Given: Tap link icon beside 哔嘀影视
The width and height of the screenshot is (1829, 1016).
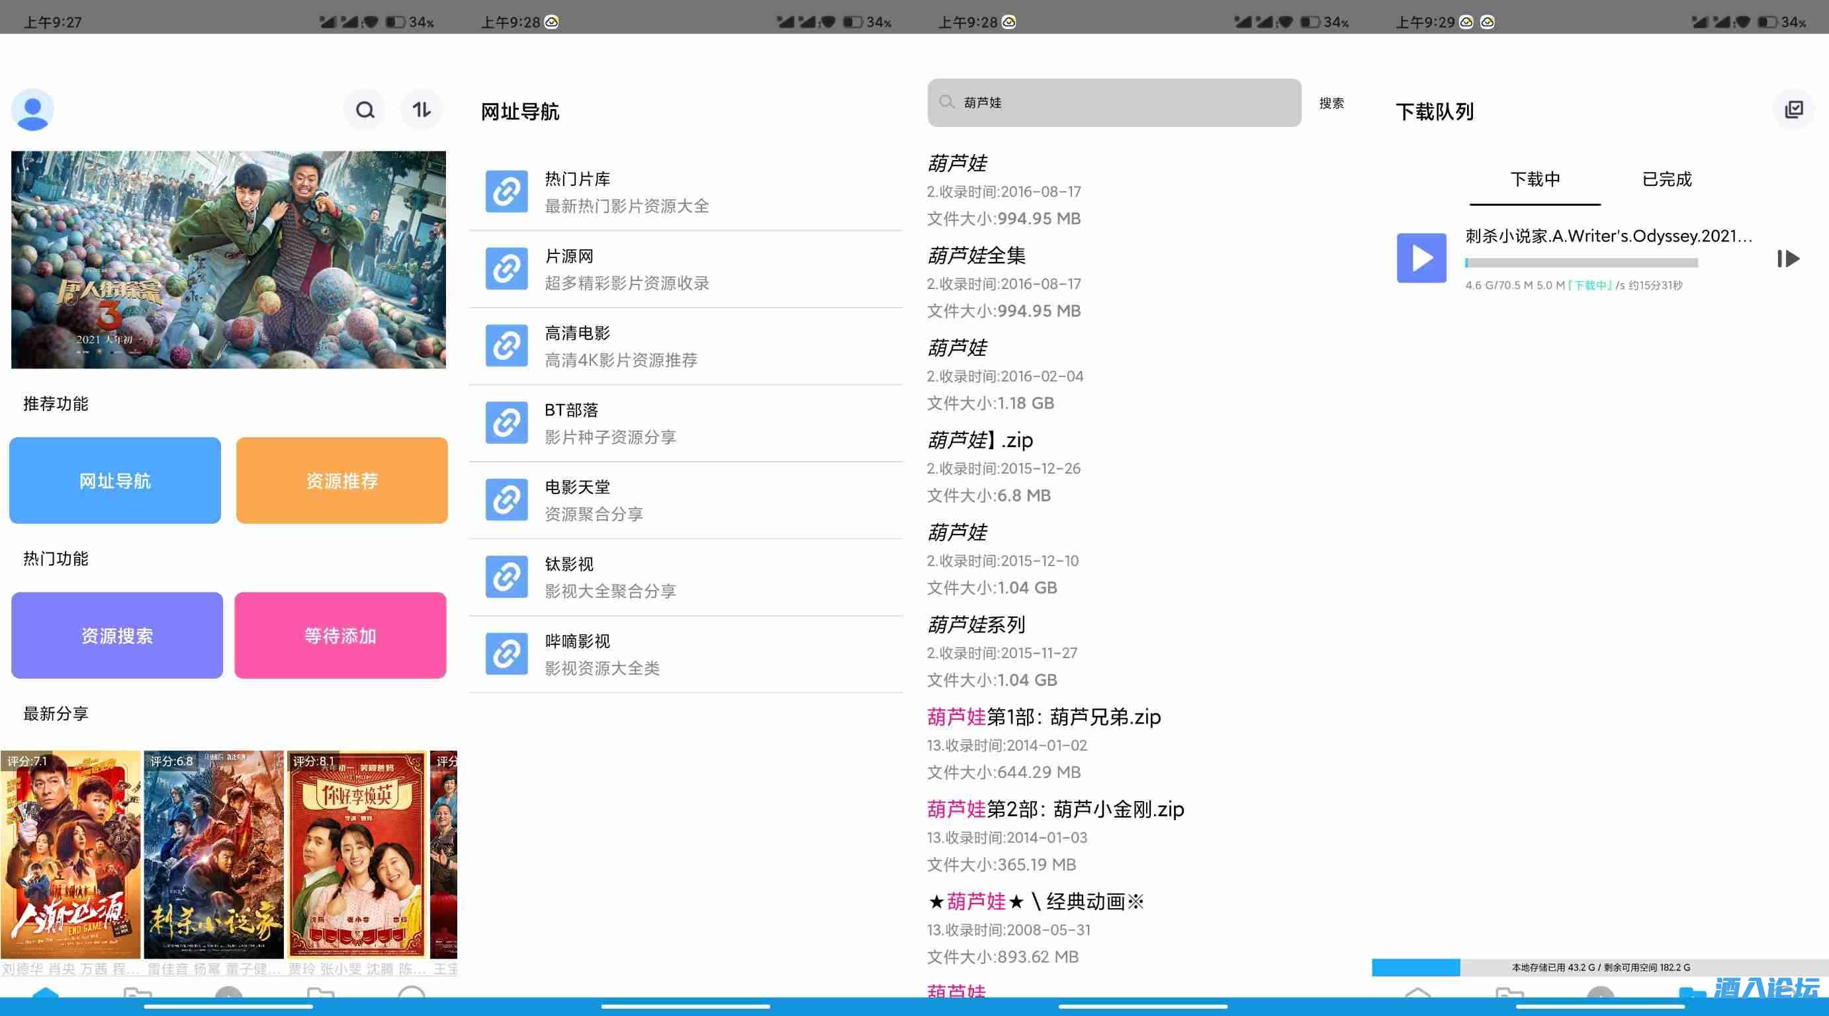Looking at the screenshot, I should (x=506, y=654).
